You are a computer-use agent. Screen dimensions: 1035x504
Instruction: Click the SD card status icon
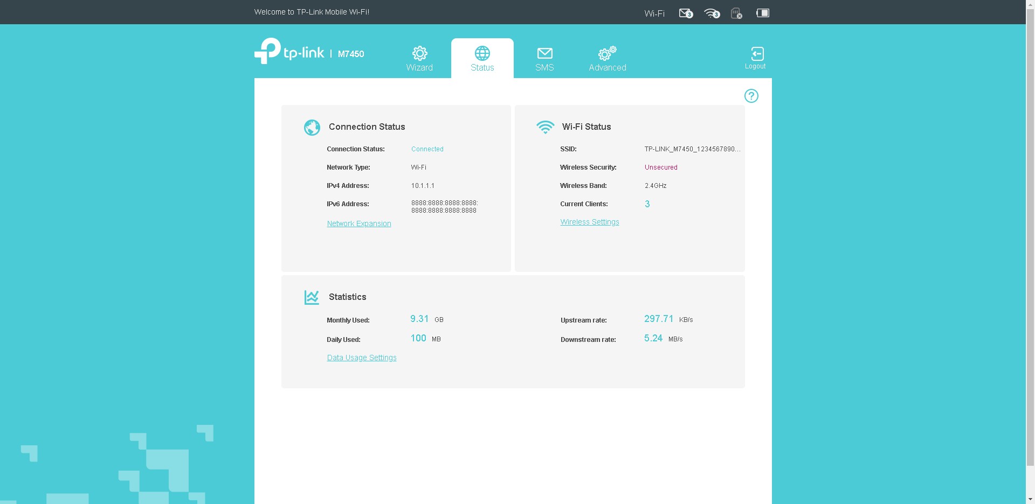pos(737,13)
